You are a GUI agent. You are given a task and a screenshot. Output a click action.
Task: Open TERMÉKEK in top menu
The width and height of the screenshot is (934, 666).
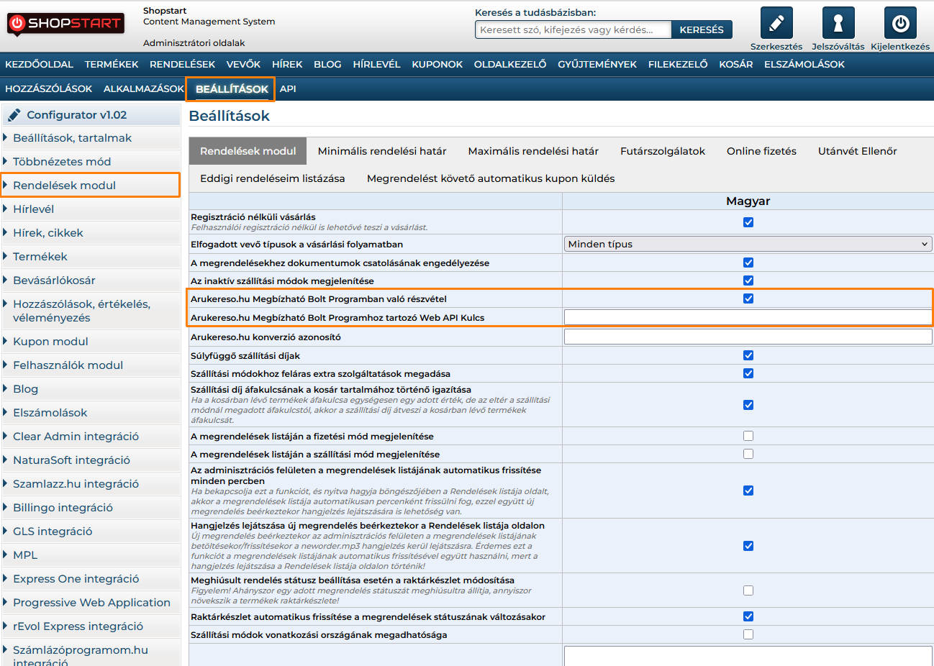pyautogui.click(x=112, y=64)
